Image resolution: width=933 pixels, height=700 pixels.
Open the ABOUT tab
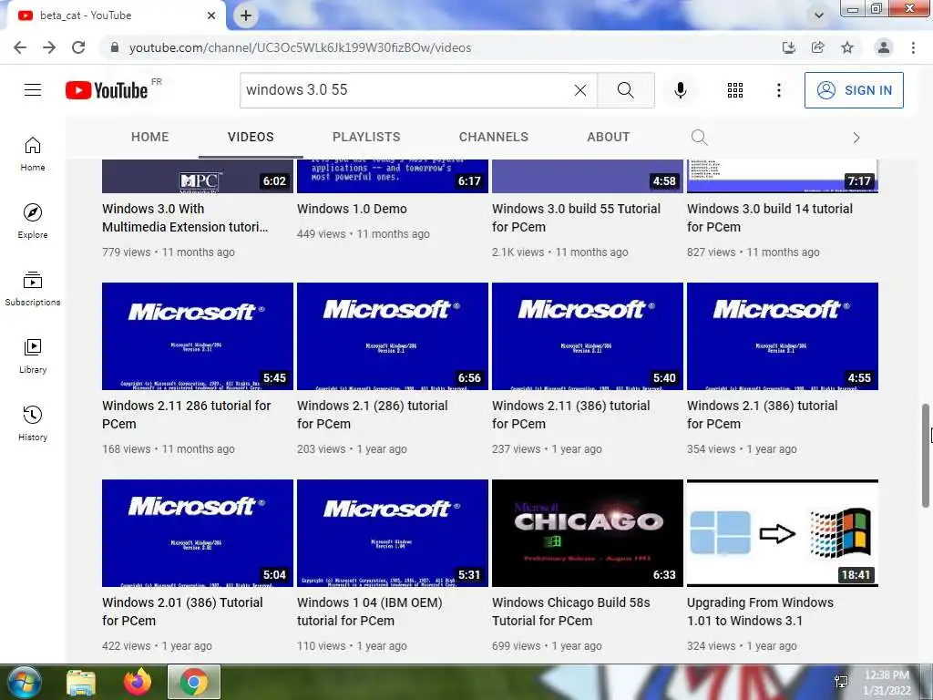pyautogui.click(x=608, y=137)
